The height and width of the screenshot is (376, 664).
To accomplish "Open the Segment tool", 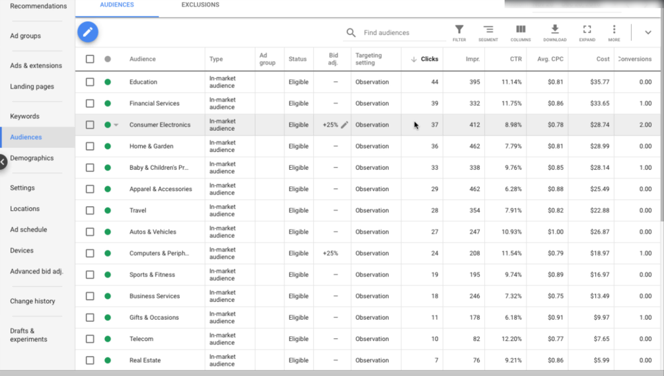I will (x=488, y=33).
